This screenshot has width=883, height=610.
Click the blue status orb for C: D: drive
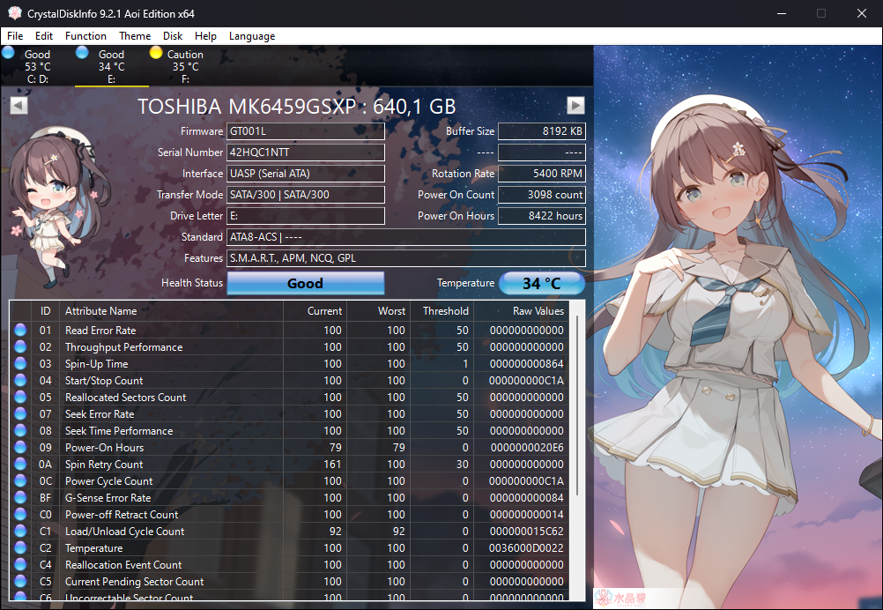pyautogui.click(x=9, y=53)
